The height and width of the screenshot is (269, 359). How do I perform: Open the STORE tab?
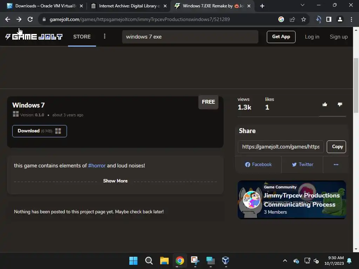[x=82, y=36]
